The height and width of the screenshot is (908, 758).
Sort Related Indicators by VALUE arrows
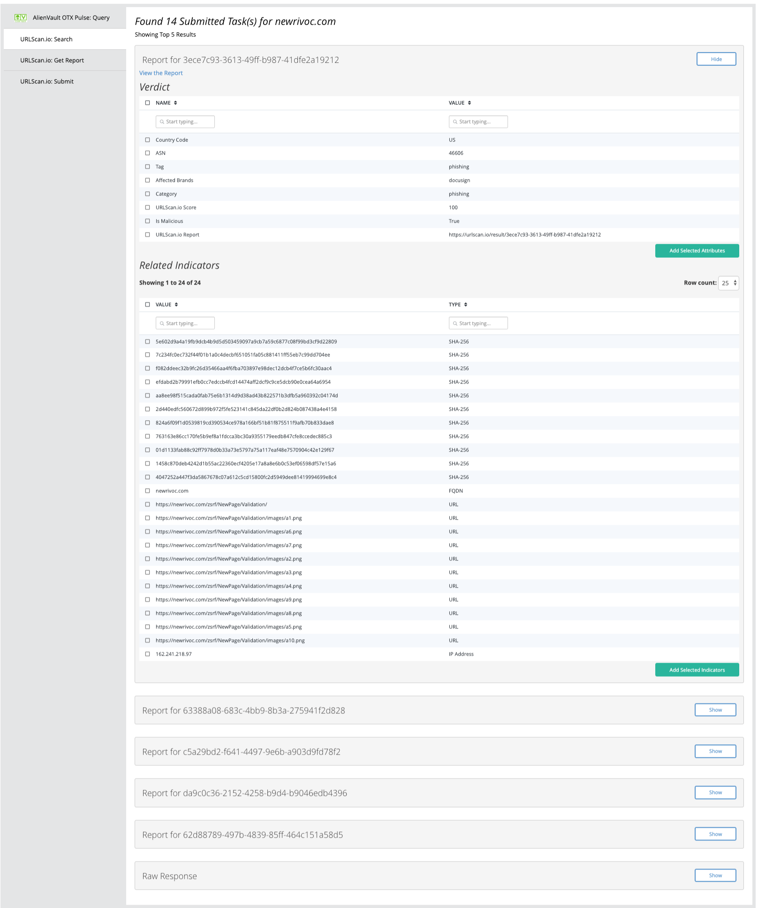point(176,304)
